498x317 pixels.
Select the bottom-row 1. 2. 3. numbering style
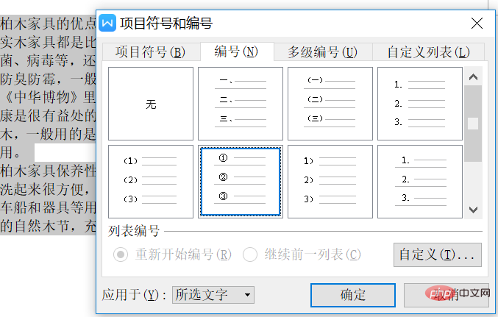pos(420,181)
